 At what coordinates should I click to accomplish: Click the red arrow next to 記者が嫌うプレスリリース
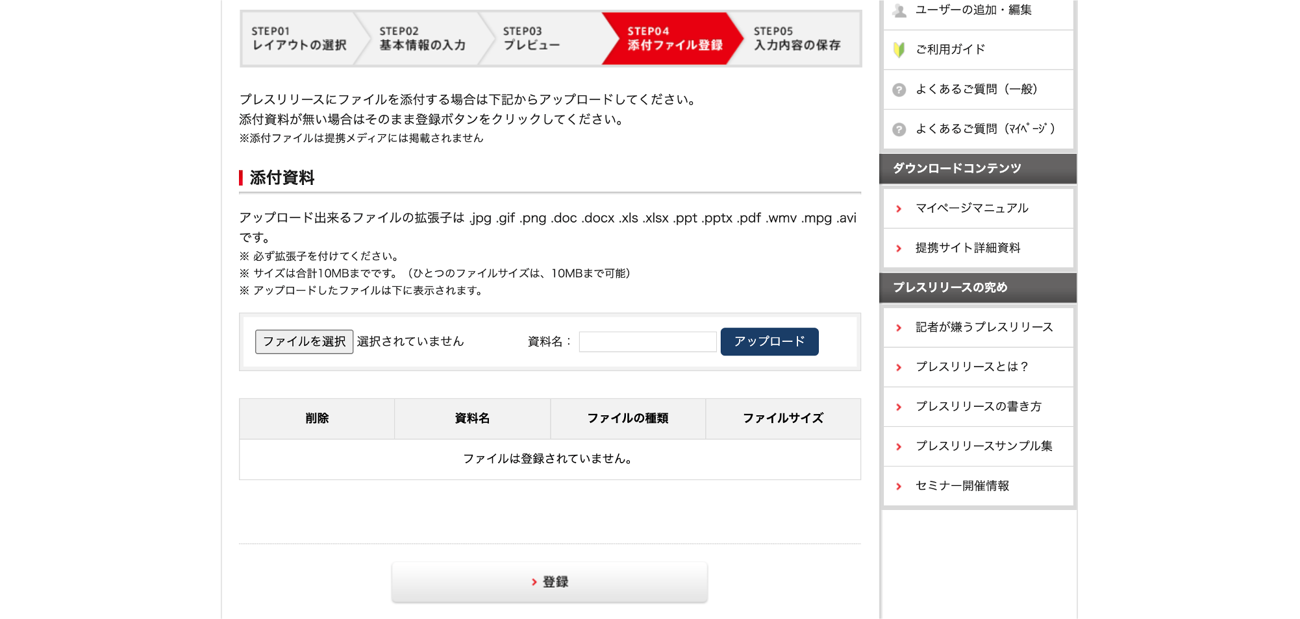click(899, 328)
